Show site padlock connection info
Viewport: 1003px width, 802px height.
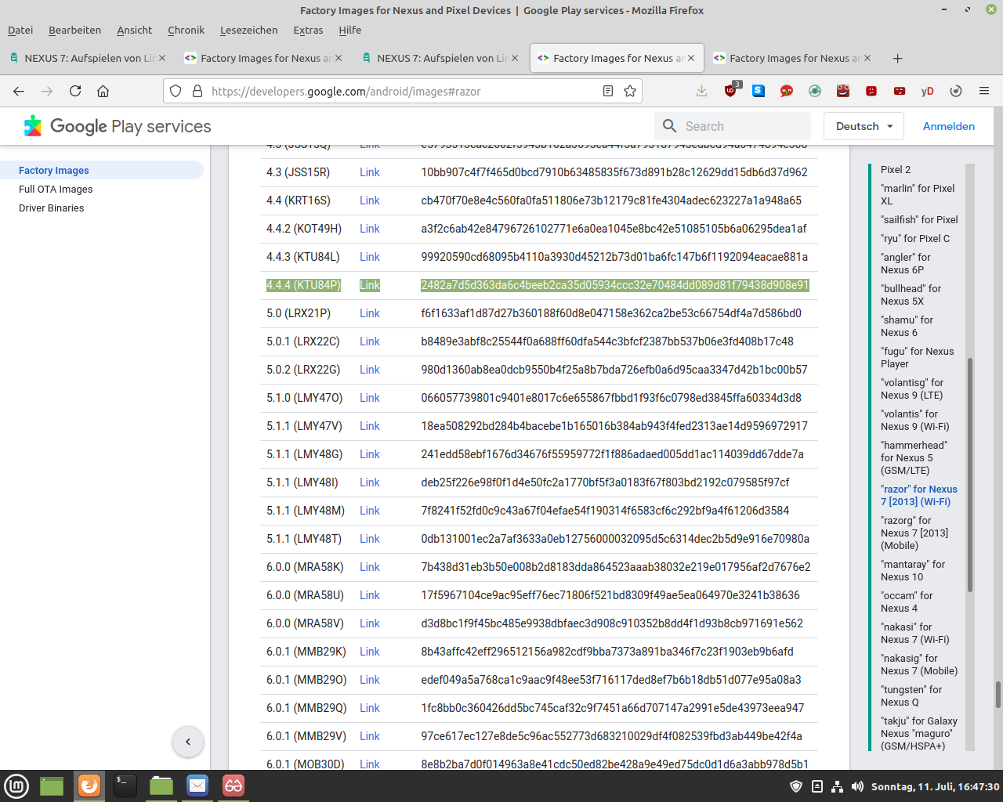click(197, 91)
